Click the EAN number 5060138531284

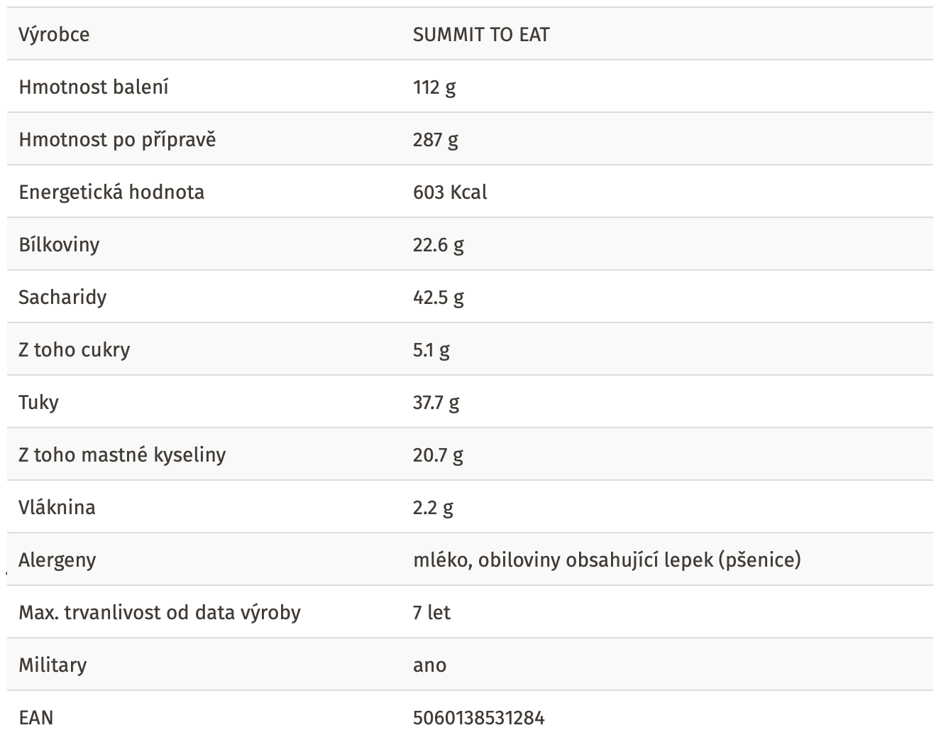479,717
